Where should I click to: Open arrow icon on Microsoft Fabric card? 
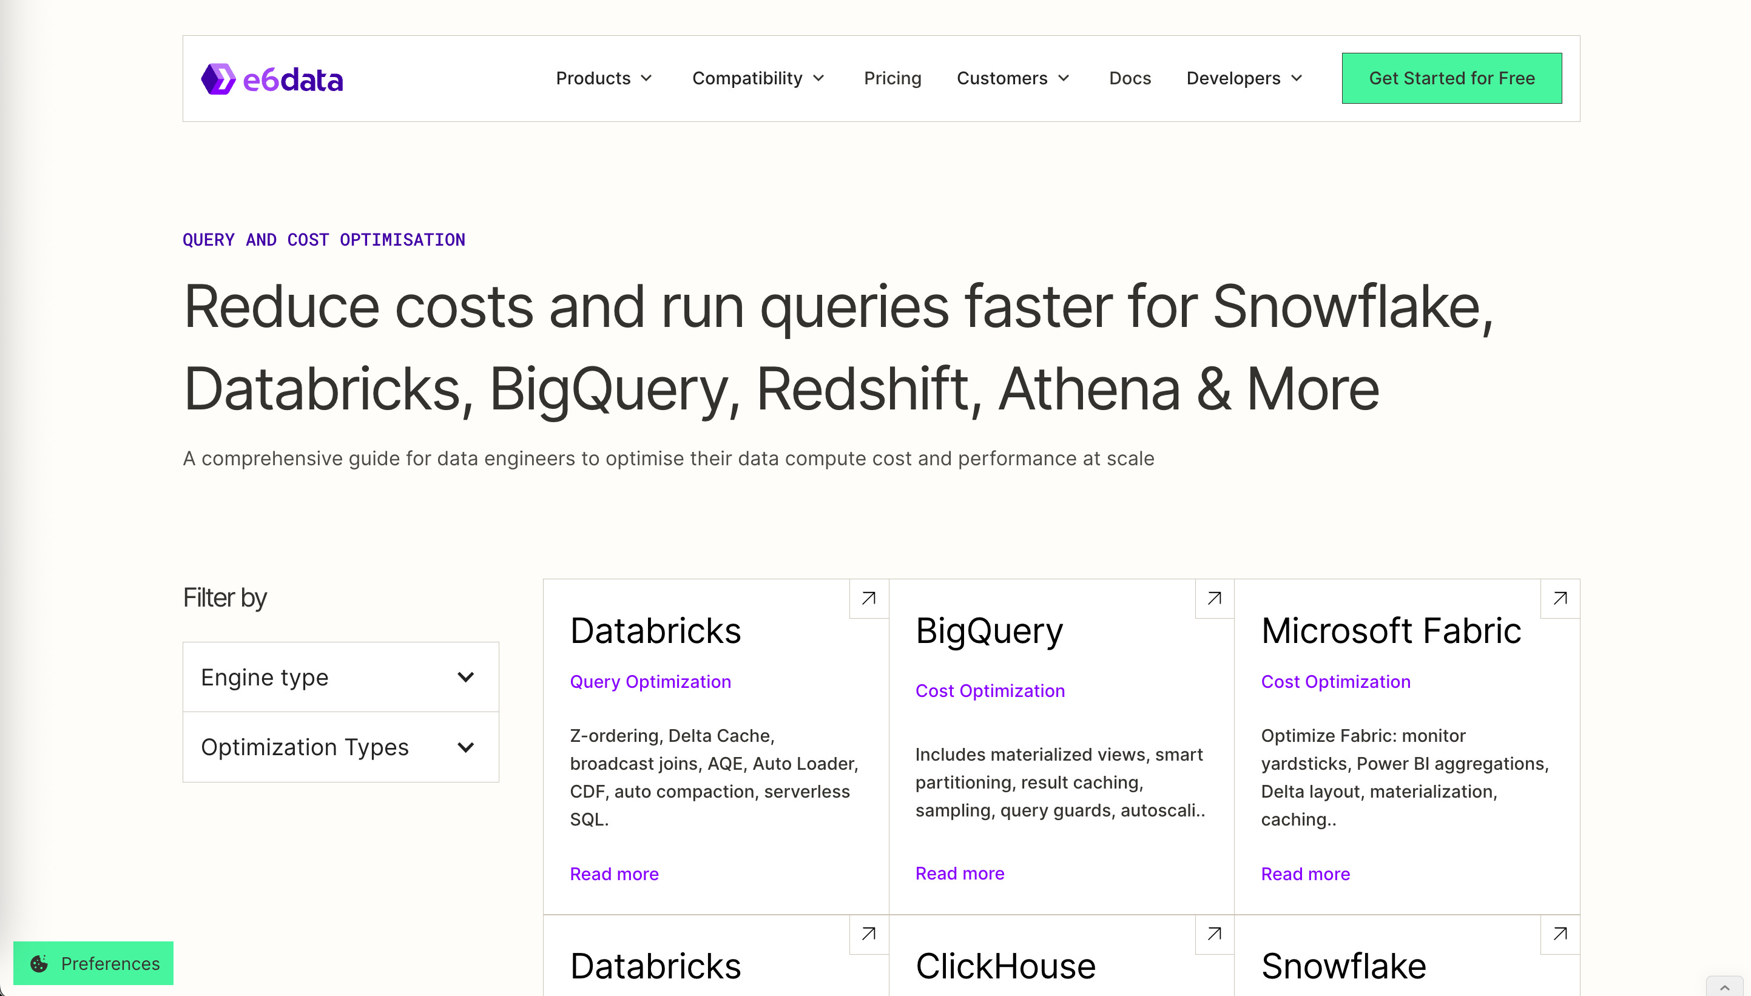1559,599
